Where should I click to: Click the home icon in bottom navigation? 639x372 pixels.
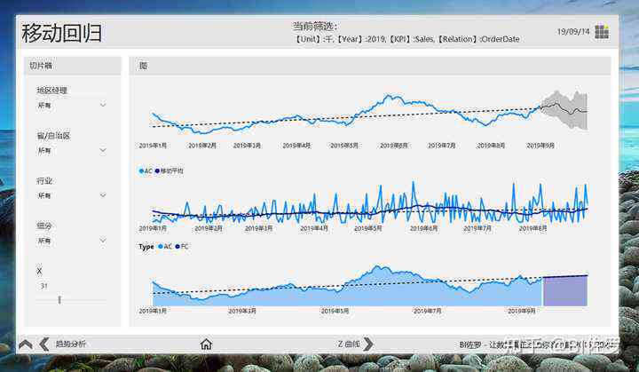pos(206,344)
